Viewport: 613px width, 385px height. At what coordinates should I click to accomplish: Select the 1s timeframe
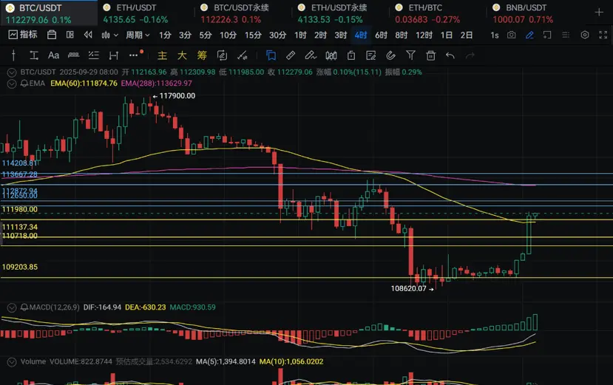tap(495, 35)
